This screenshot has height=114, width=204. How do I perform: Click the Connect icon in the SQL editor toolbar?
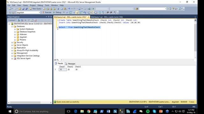pyautogui.click(x=10, y=13)
